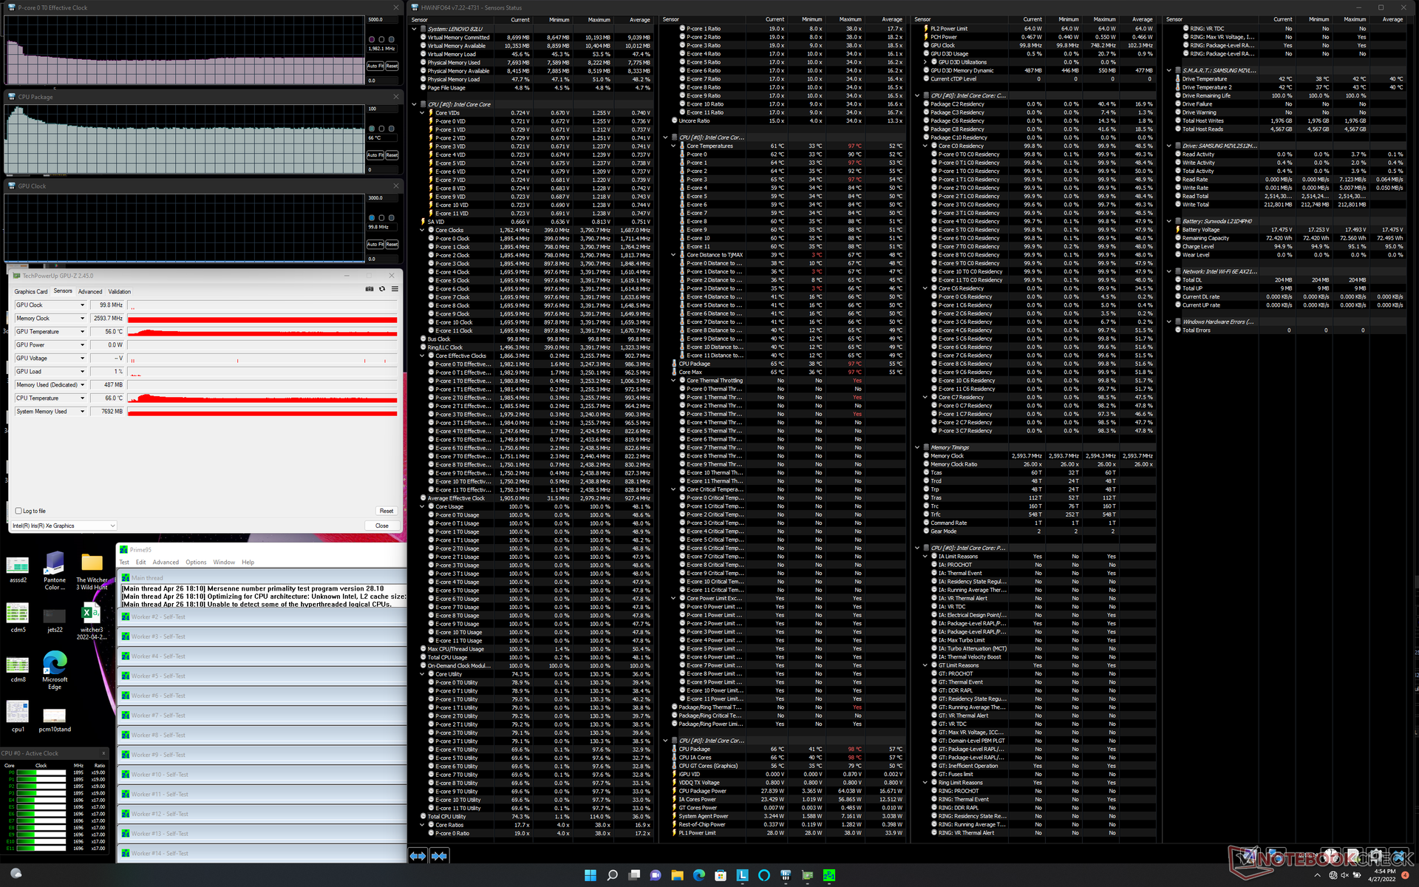Screen dimensions: 1419x887
Task: Collapse the Core Clocks tree group
Action: point(422,230)
